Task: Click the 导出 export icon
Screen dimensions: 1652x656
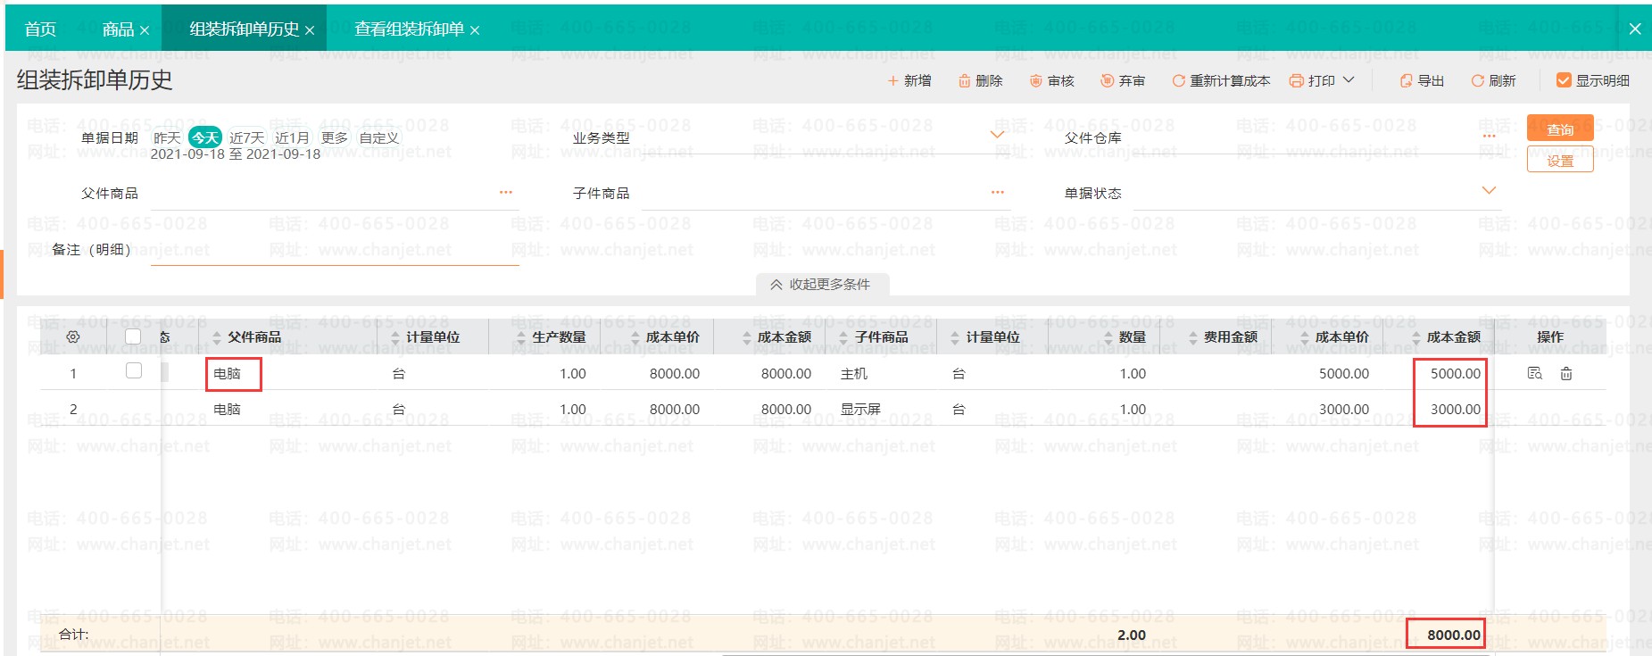Action: [1406, 81]
